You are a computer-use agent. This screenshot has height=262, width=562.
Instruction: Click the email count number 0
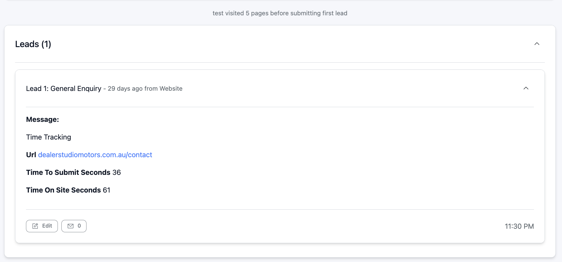79,226
